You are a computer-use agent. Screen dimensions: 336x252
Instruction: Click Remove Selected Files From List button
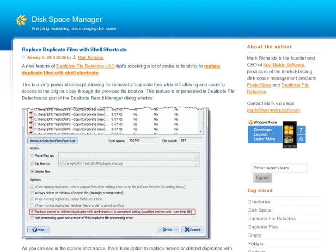(x=53, y=141)
